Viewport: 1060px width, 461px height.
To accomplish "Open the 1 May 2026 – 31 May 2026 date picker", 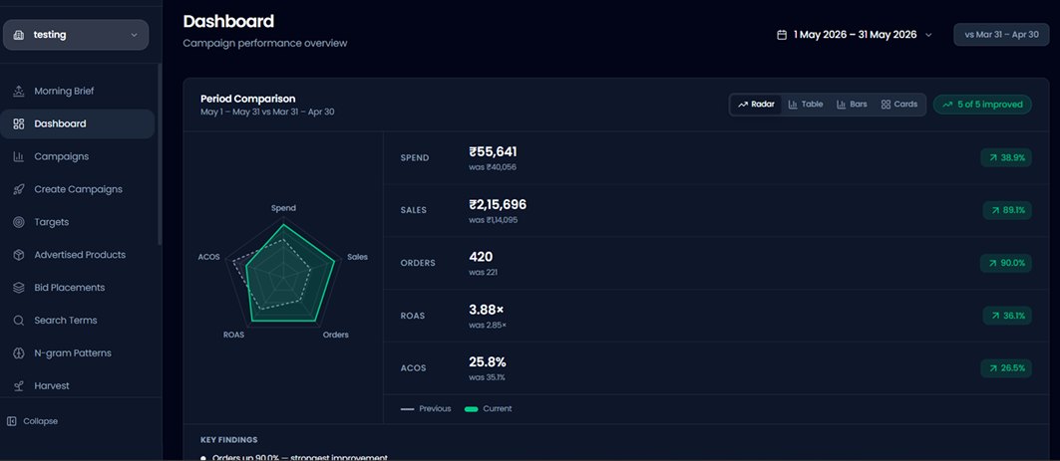I will pyautogui.click(x=855, y=35).
